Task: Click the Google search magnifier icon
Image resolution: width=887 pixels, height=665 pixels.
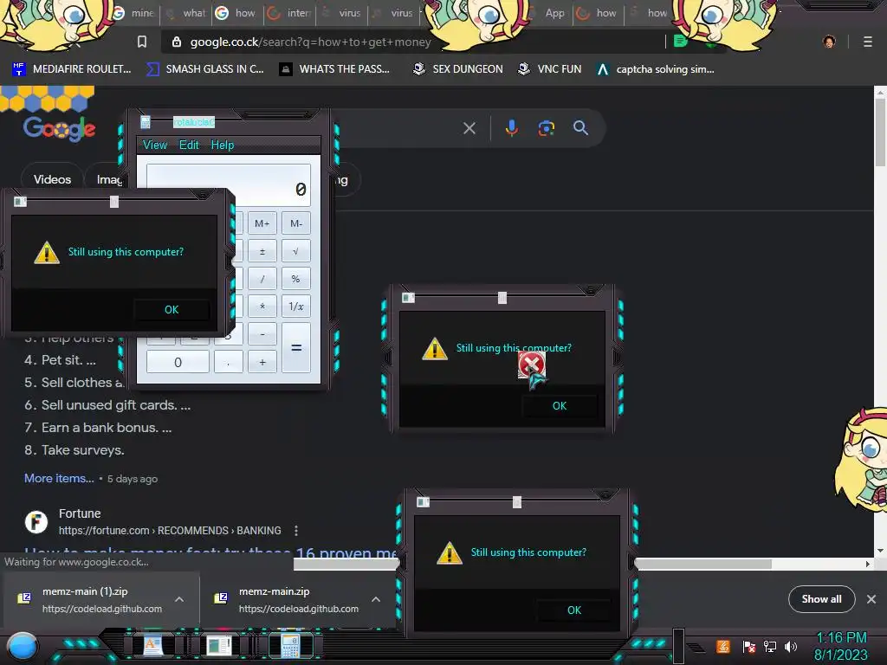Action: point(580,128)
